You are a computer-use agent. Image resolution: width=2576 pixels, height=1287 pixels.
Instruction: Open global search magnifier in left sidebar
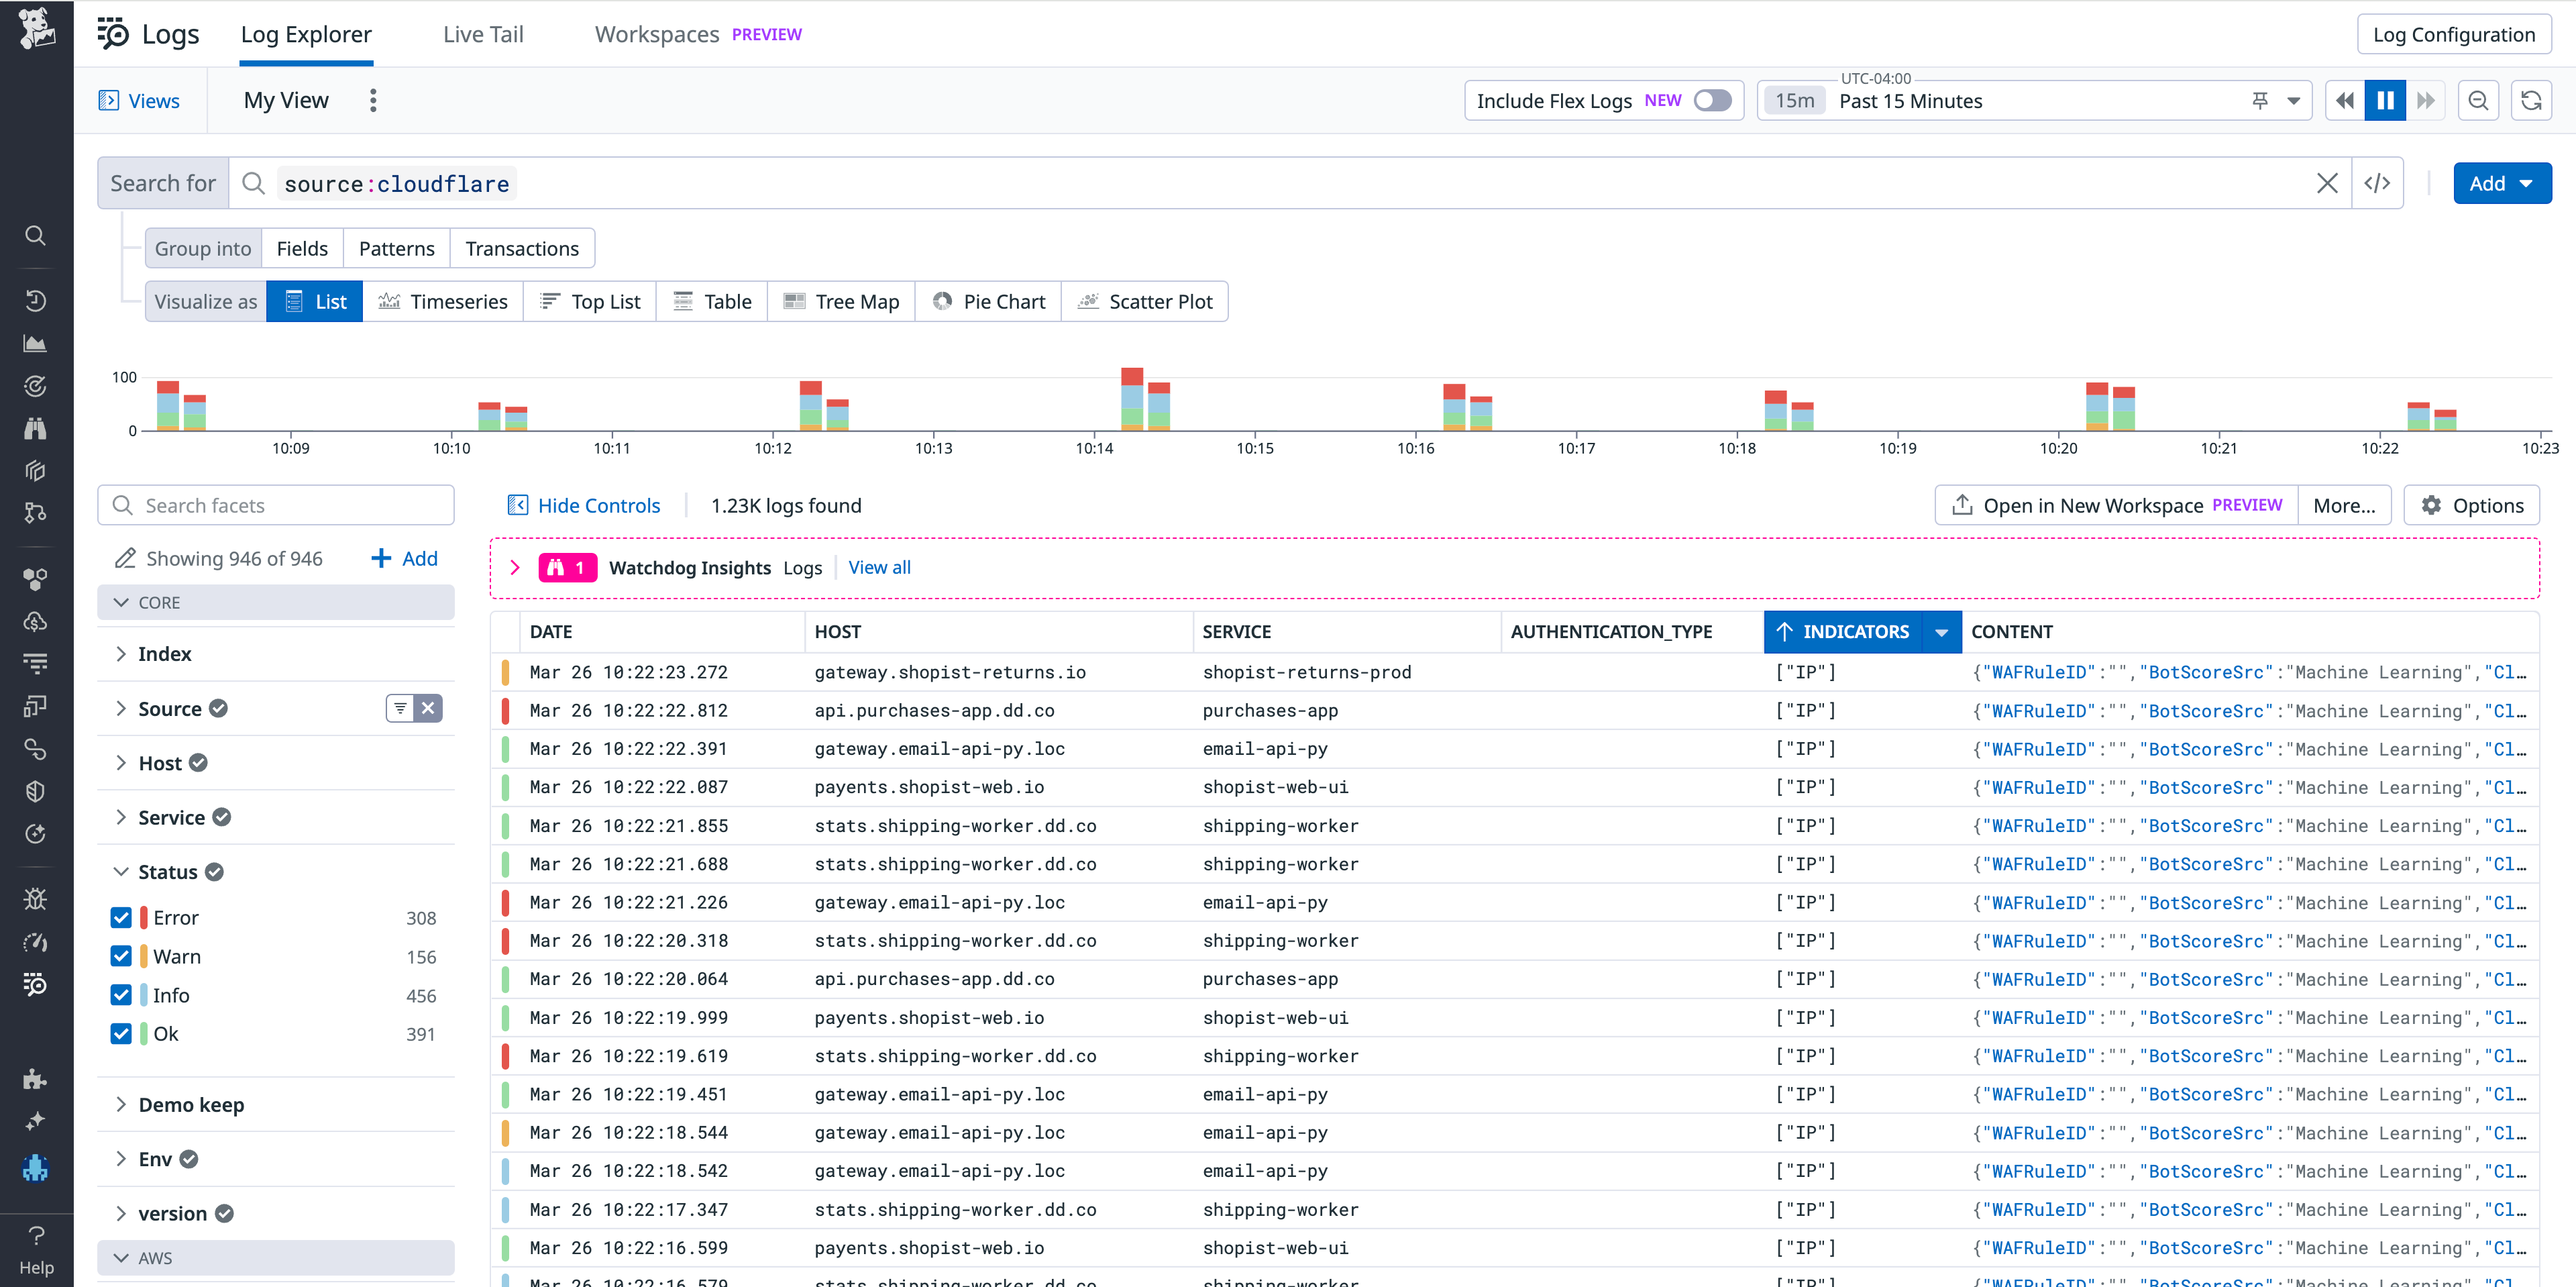[x=36, y=236]
